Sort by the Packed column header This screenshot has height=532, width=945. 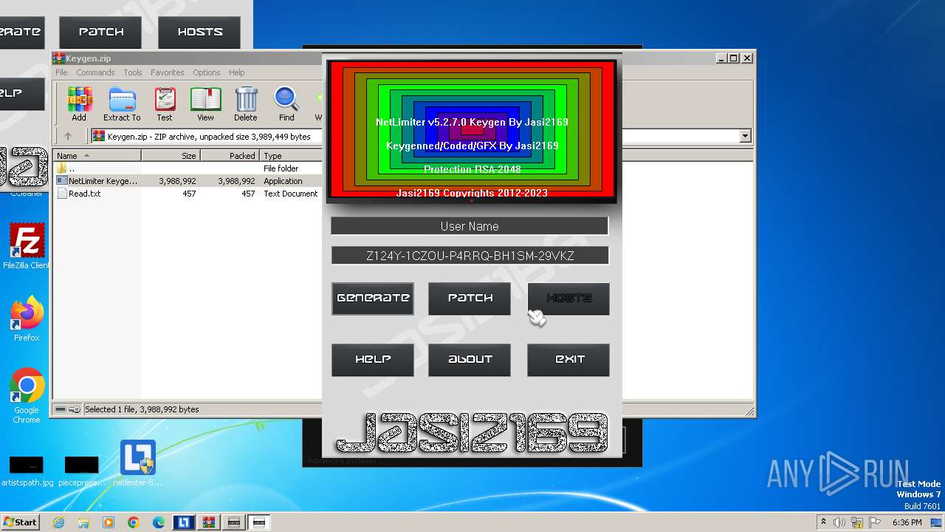230,156
